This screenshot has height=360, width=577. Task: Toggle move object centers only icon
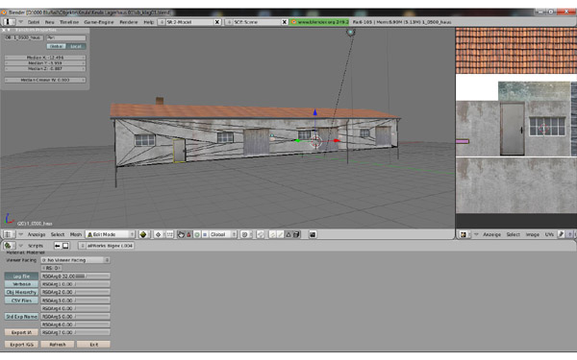169,234
